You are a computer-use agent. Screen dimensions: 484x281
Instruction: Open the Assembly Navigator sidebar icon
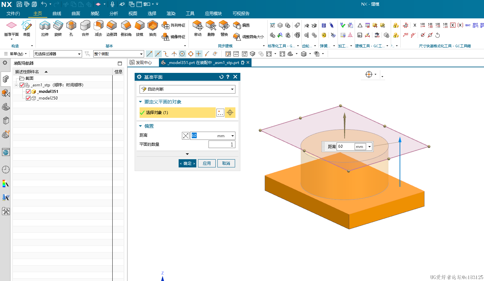(x=6, y=79)
